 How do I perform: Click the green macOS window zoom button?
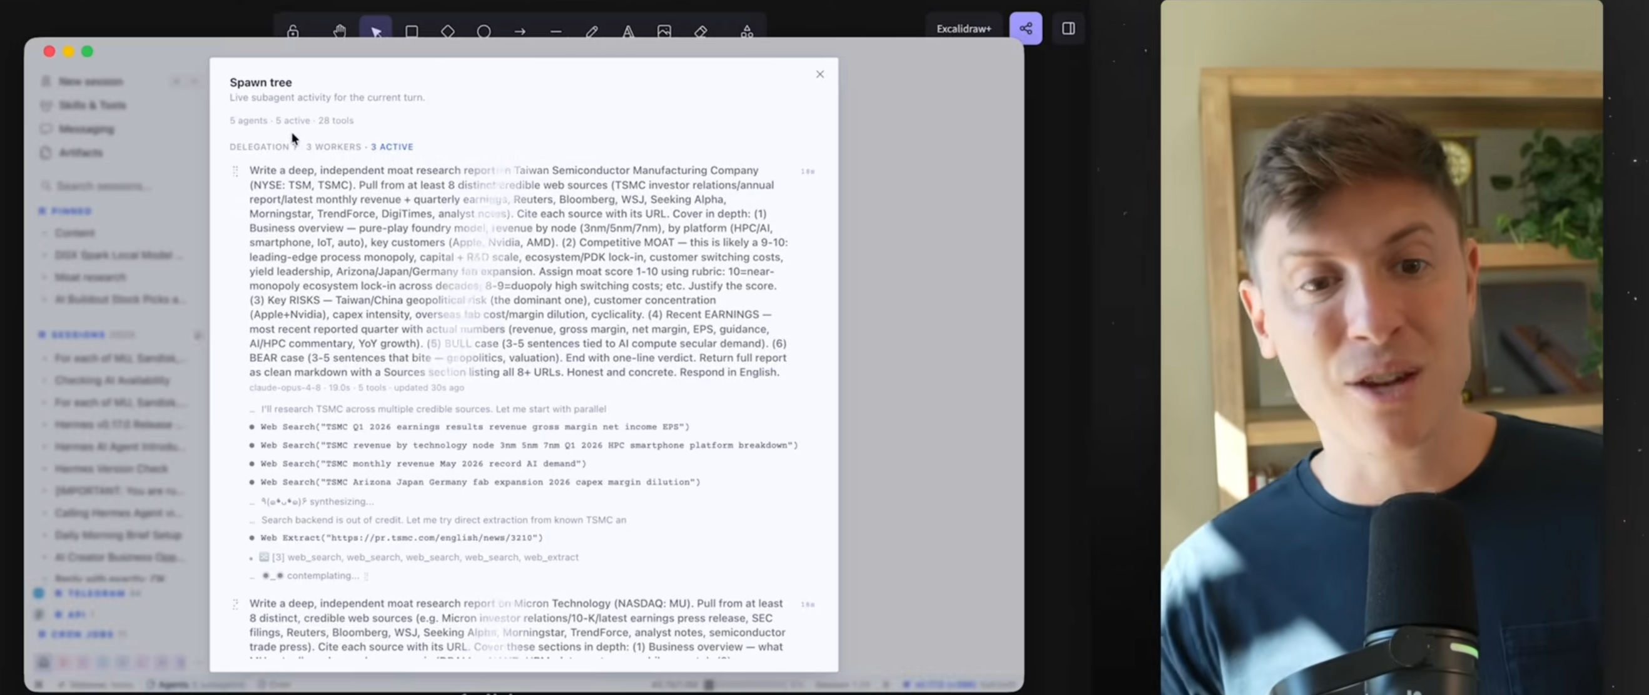(88, 51)
